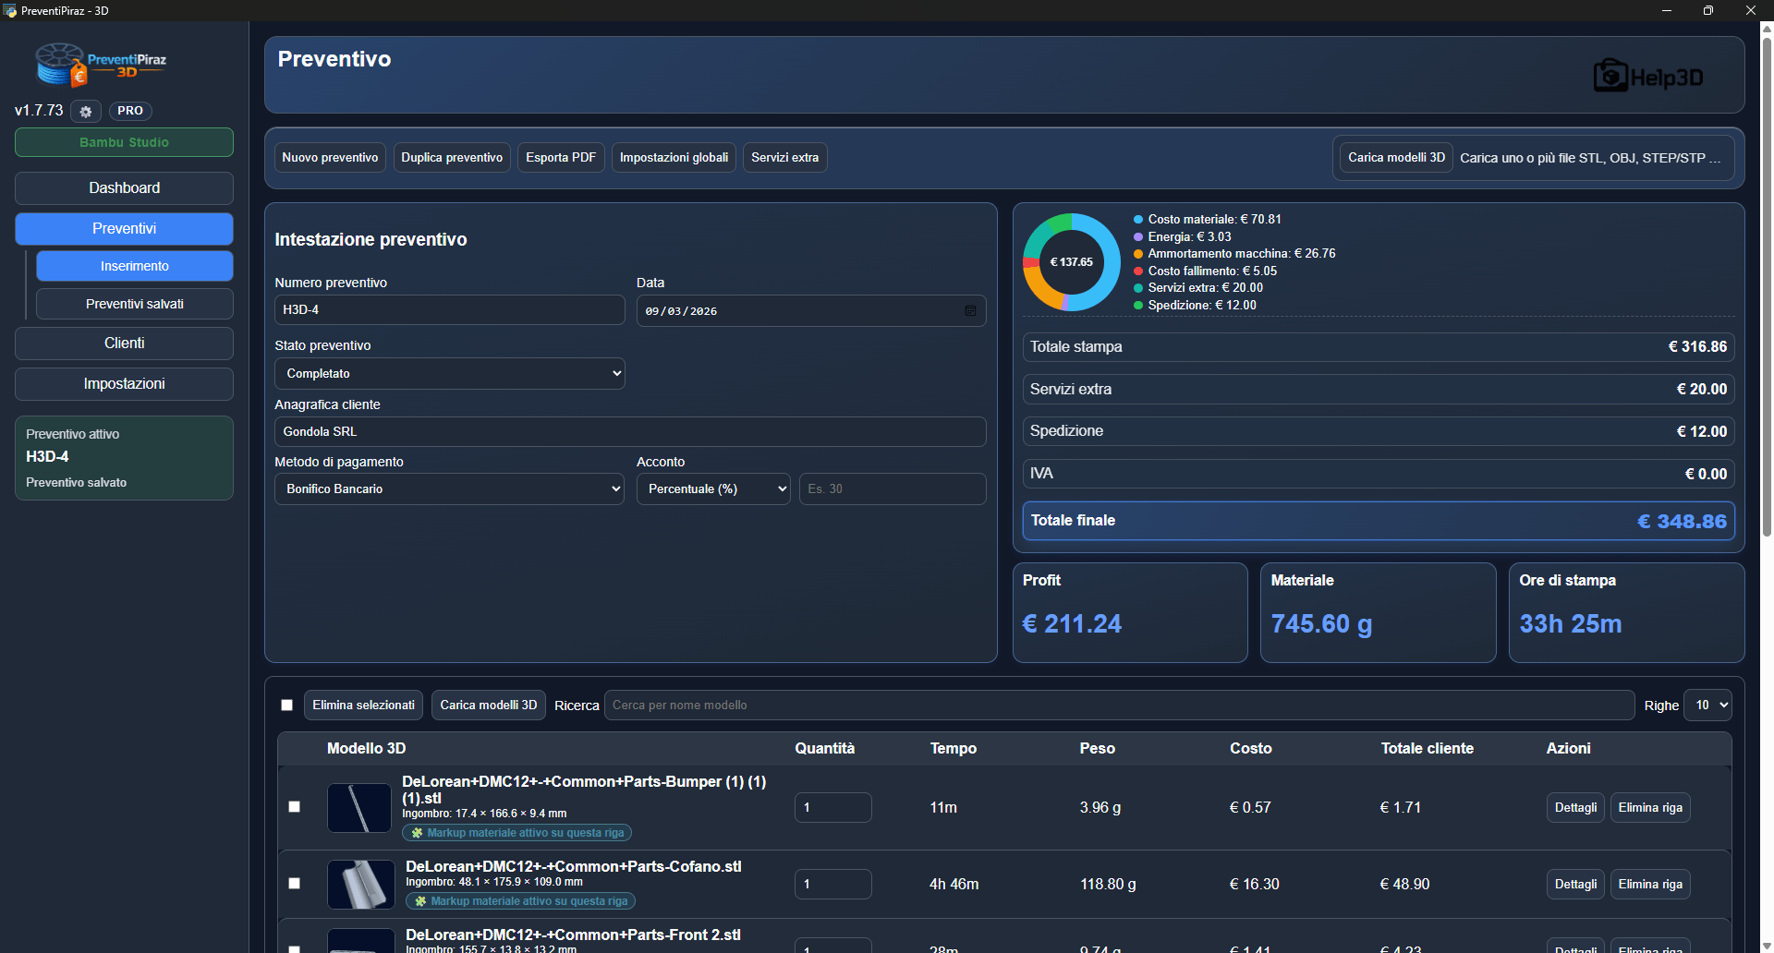
Task: Click markup badge icon on Bumper row
Action: point(418,833)
